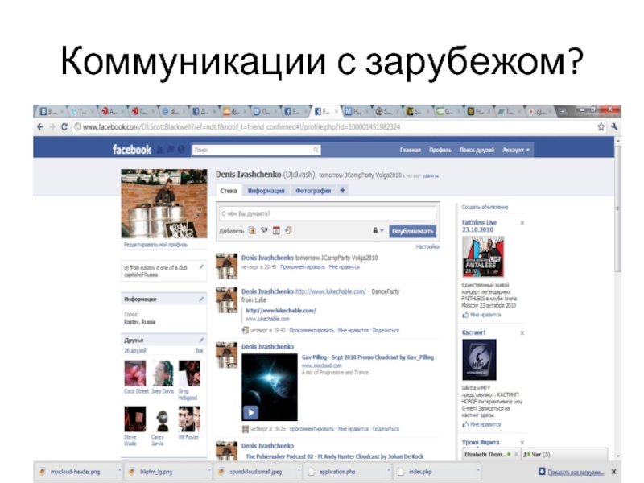Click the browser forward arrow
The image size is (644, 483).
point(52,127)
